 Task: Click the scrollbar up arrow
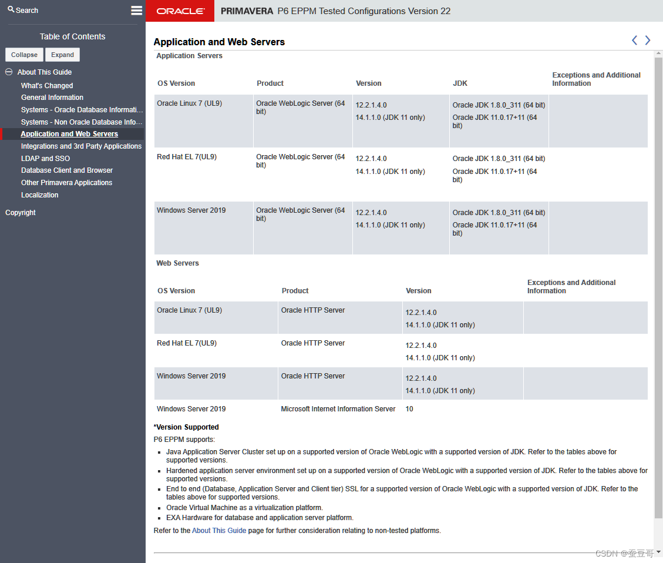click(x=658, y=53)
